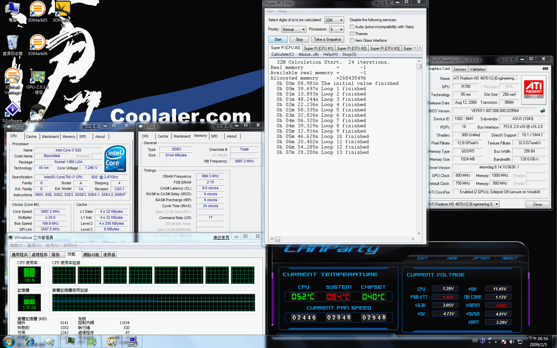
Task: Switch to CPU-Z taskbar button
Action: click(49, 341)
